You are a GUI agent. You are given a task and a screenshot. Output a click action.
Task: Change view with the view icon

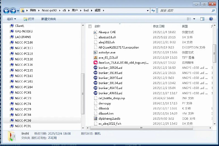[189, 19]
